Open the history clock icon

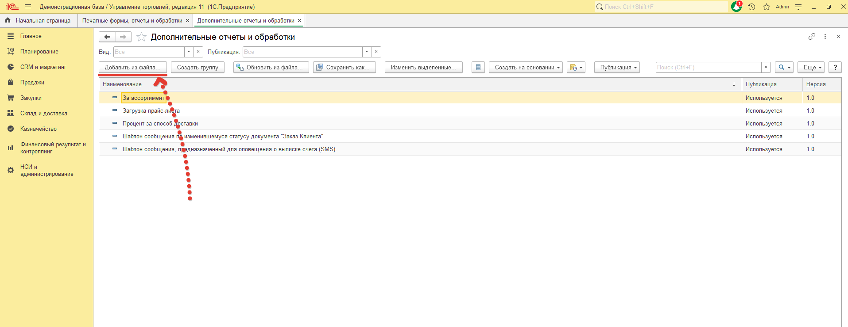coord(751,7)
